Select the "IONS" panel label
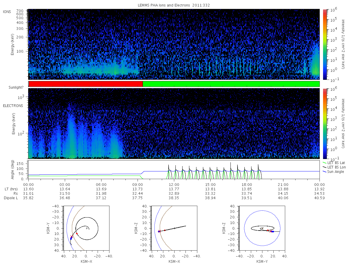 (x=7, y=12)
